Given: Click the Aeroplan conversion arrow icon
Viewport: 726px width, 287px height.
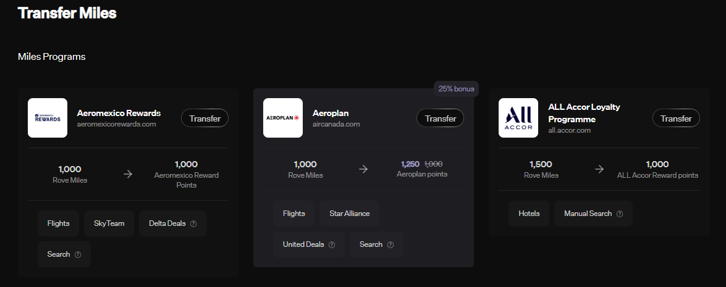Looking at the screenshot, I should click(363, 169).
